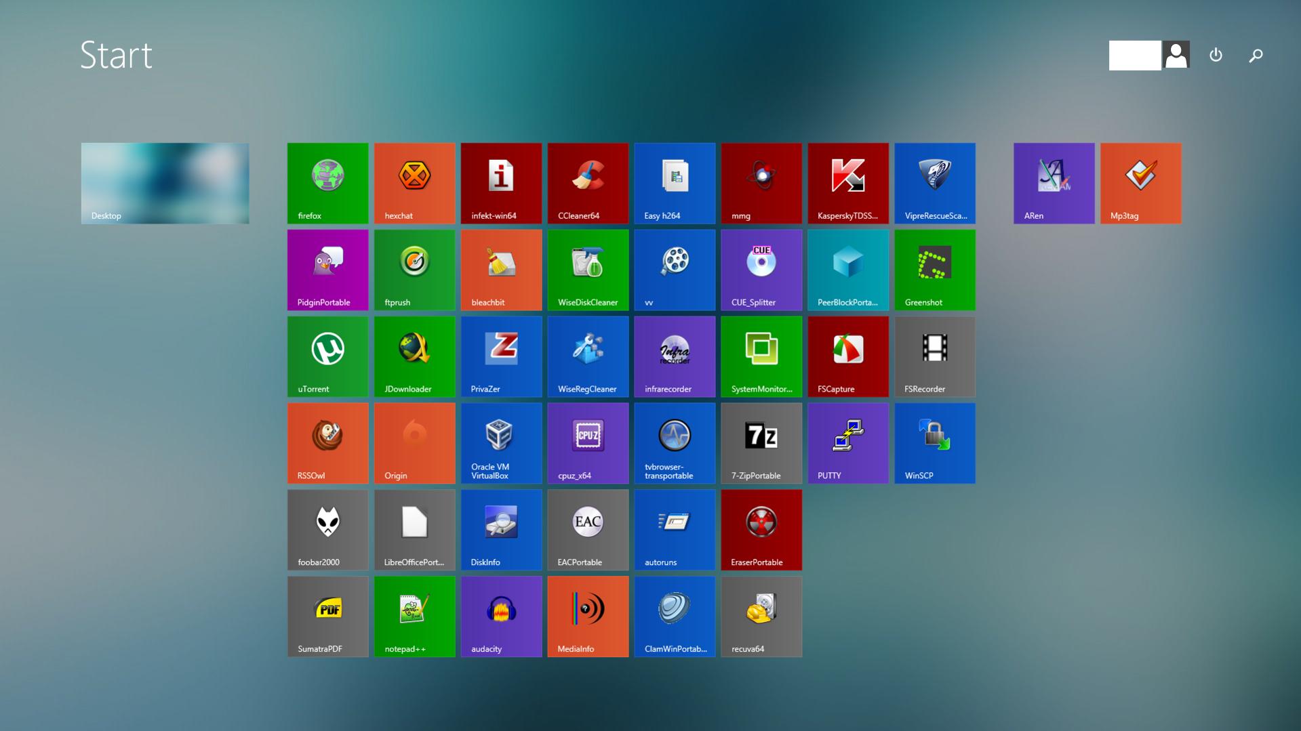Viewport: 1301px width, 731px height.
Task: Open cpuz_x64 tile
Action: pyautogui.click(x=588, y=443)
